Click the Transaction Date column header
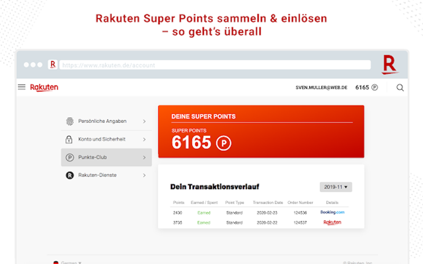This screenshot has height=264, width=423. pyautogui.click(x=268, y=203)
